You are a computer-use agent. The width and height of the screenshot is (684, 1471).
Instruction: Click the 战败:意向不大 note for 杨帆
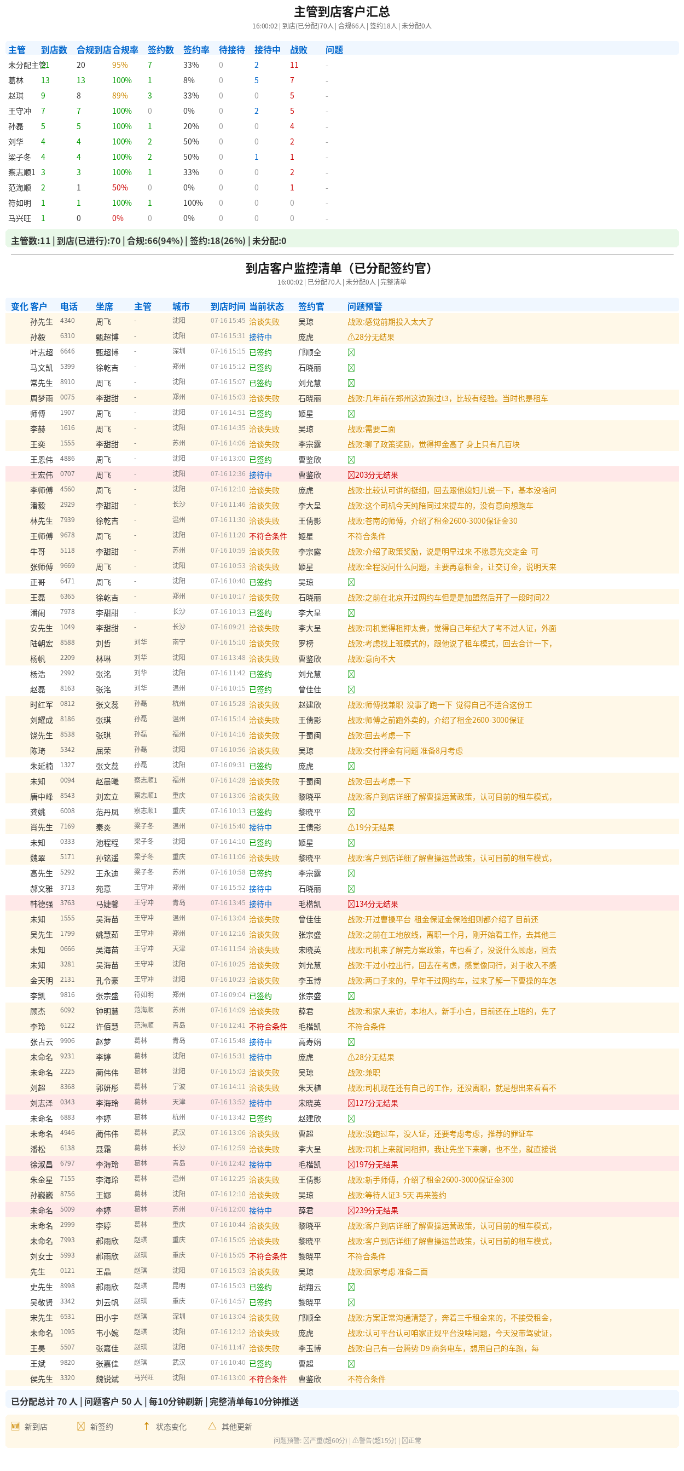[372, 659]
